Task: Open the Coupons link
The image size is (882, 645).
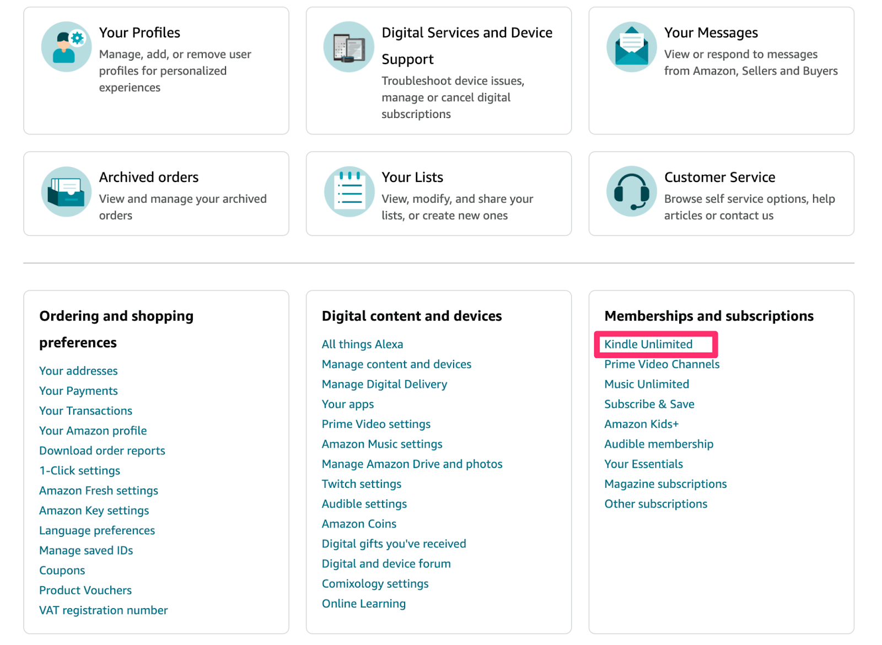Action: (x=62, y=570)
